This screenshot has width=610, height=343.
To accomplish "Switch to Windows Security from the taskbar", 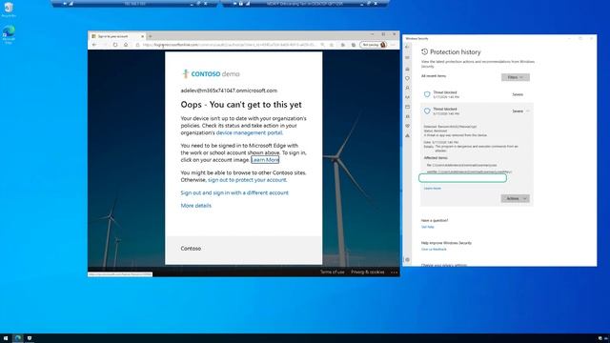I will [x=30, y=338].
